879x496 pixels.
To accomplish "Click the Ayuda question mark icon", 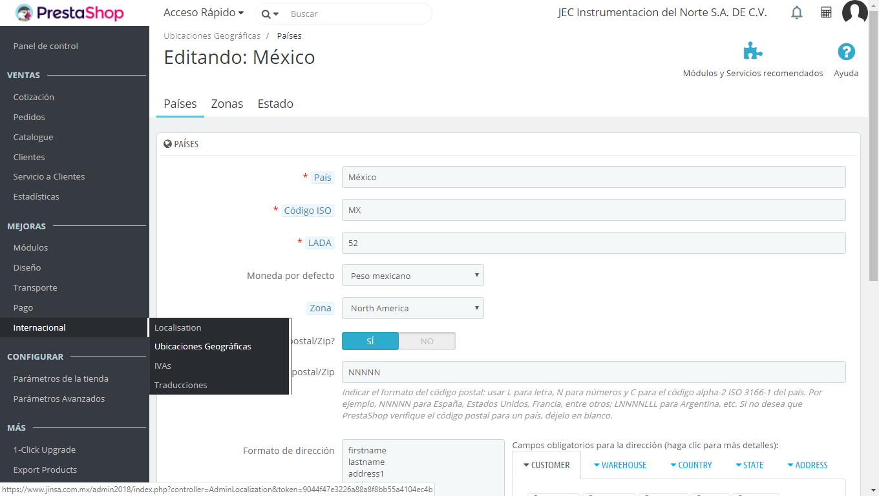I will pos(846,52).
